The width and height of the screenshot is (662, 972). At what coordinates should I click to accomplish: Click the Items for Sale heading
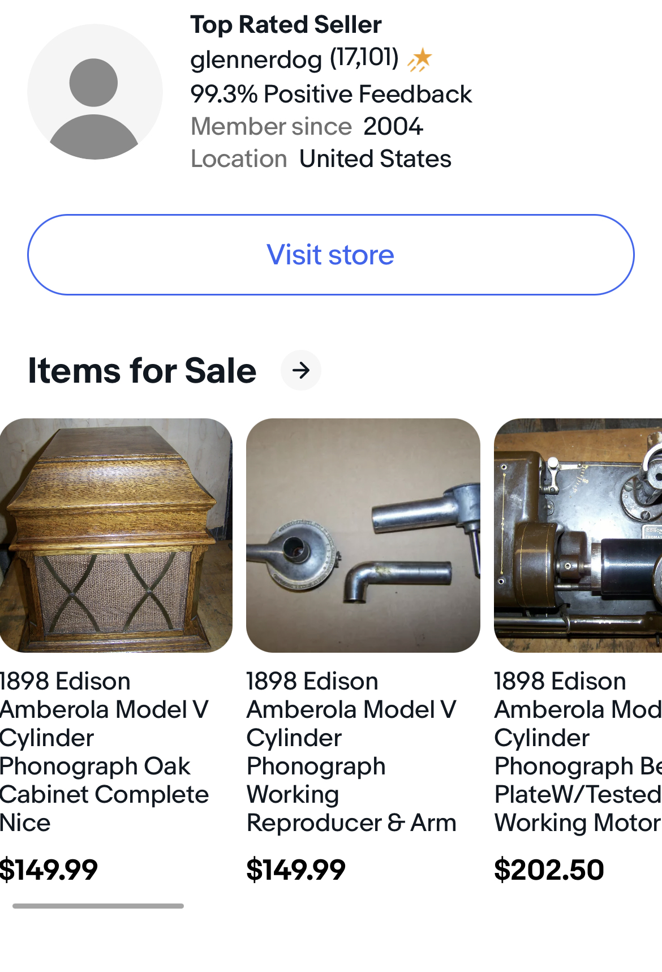tap(142, 371)
